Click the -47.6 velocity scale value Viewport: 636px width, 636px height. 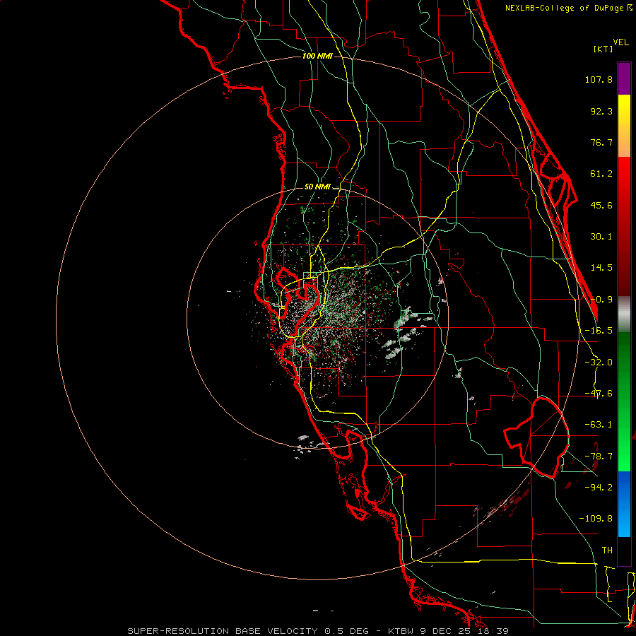coord(599,394)
